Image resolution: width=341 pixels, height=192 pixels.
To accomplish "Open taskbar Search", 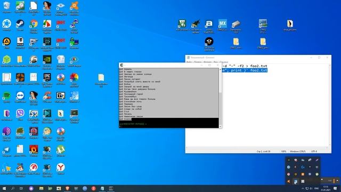I will pyautogui.click(x=13, y=188).
